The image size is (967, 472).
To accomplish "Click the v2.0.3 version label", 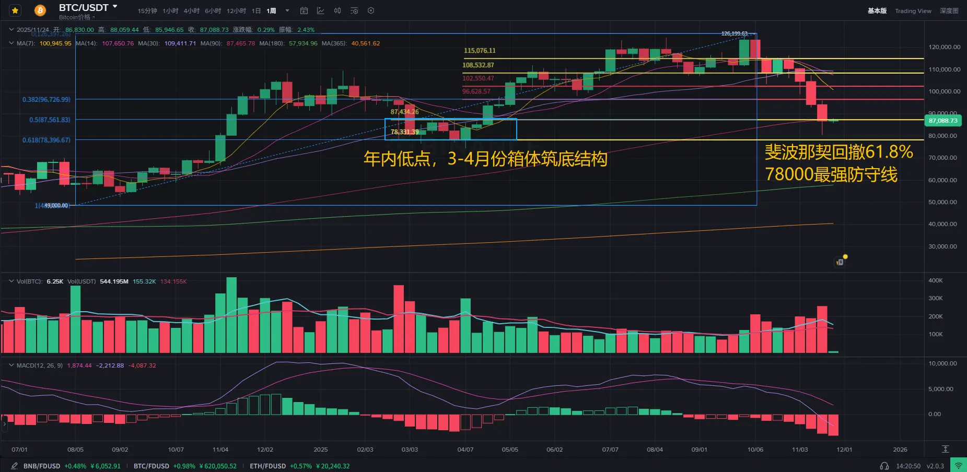I will click(935, 466).
